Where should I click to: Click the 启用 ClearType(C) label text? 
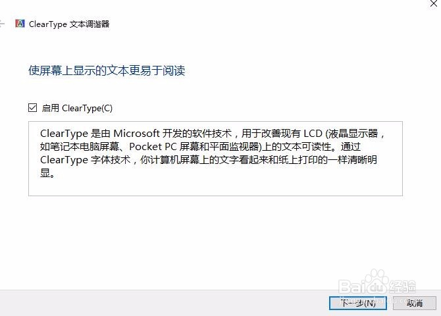77,108
